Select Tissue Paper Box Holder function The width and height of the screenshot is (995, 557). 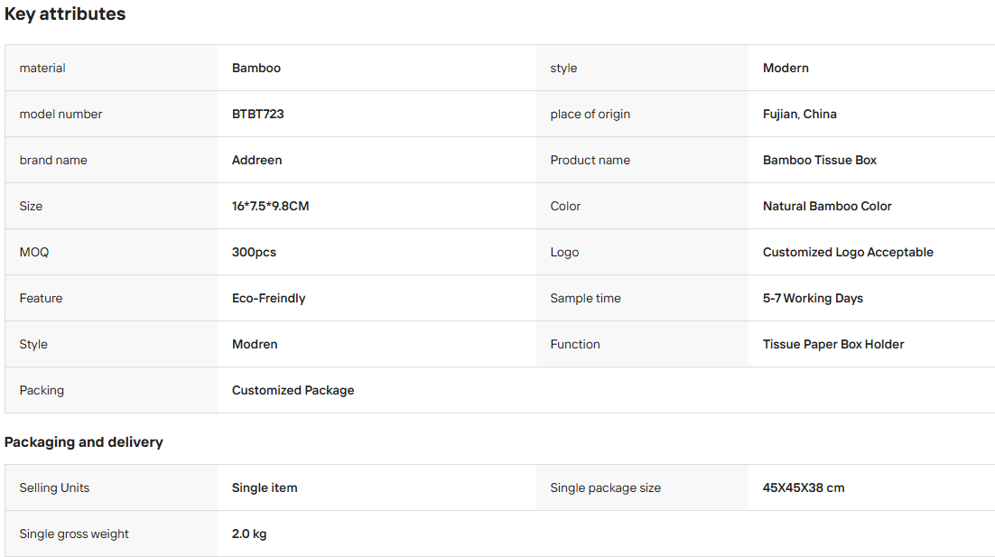[833, 345]
